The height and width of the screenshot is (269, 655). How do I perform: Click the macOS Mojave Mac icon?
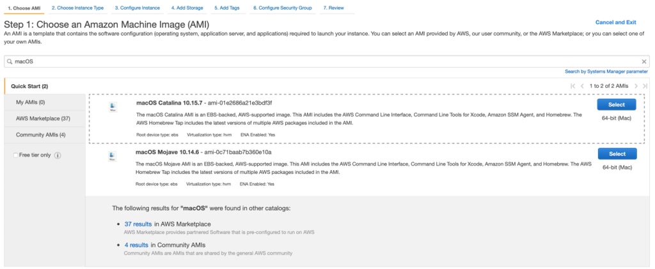[113, 156]
